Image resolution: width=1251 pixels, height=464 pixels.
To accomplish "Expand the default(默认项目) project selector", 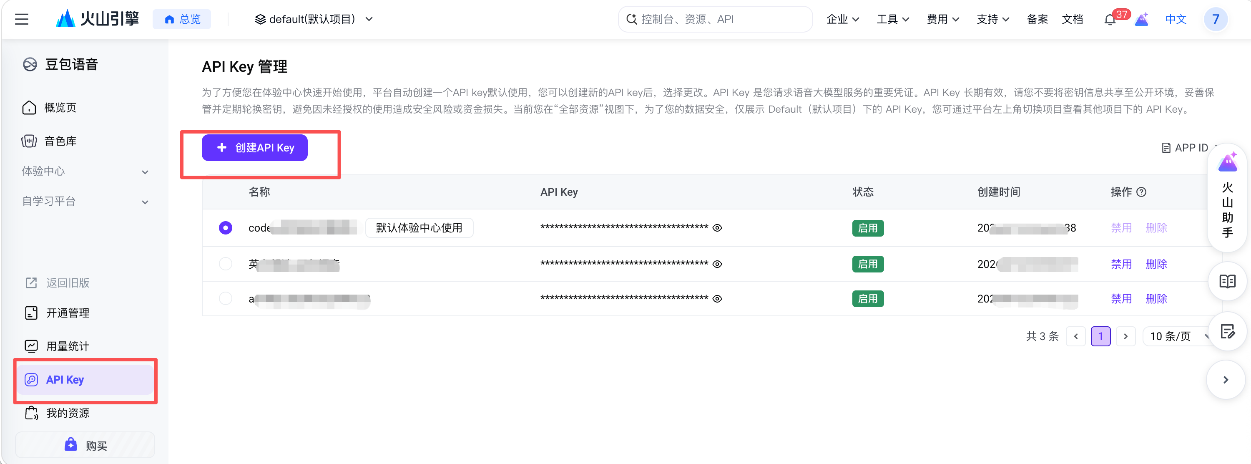I will point(314,19).
